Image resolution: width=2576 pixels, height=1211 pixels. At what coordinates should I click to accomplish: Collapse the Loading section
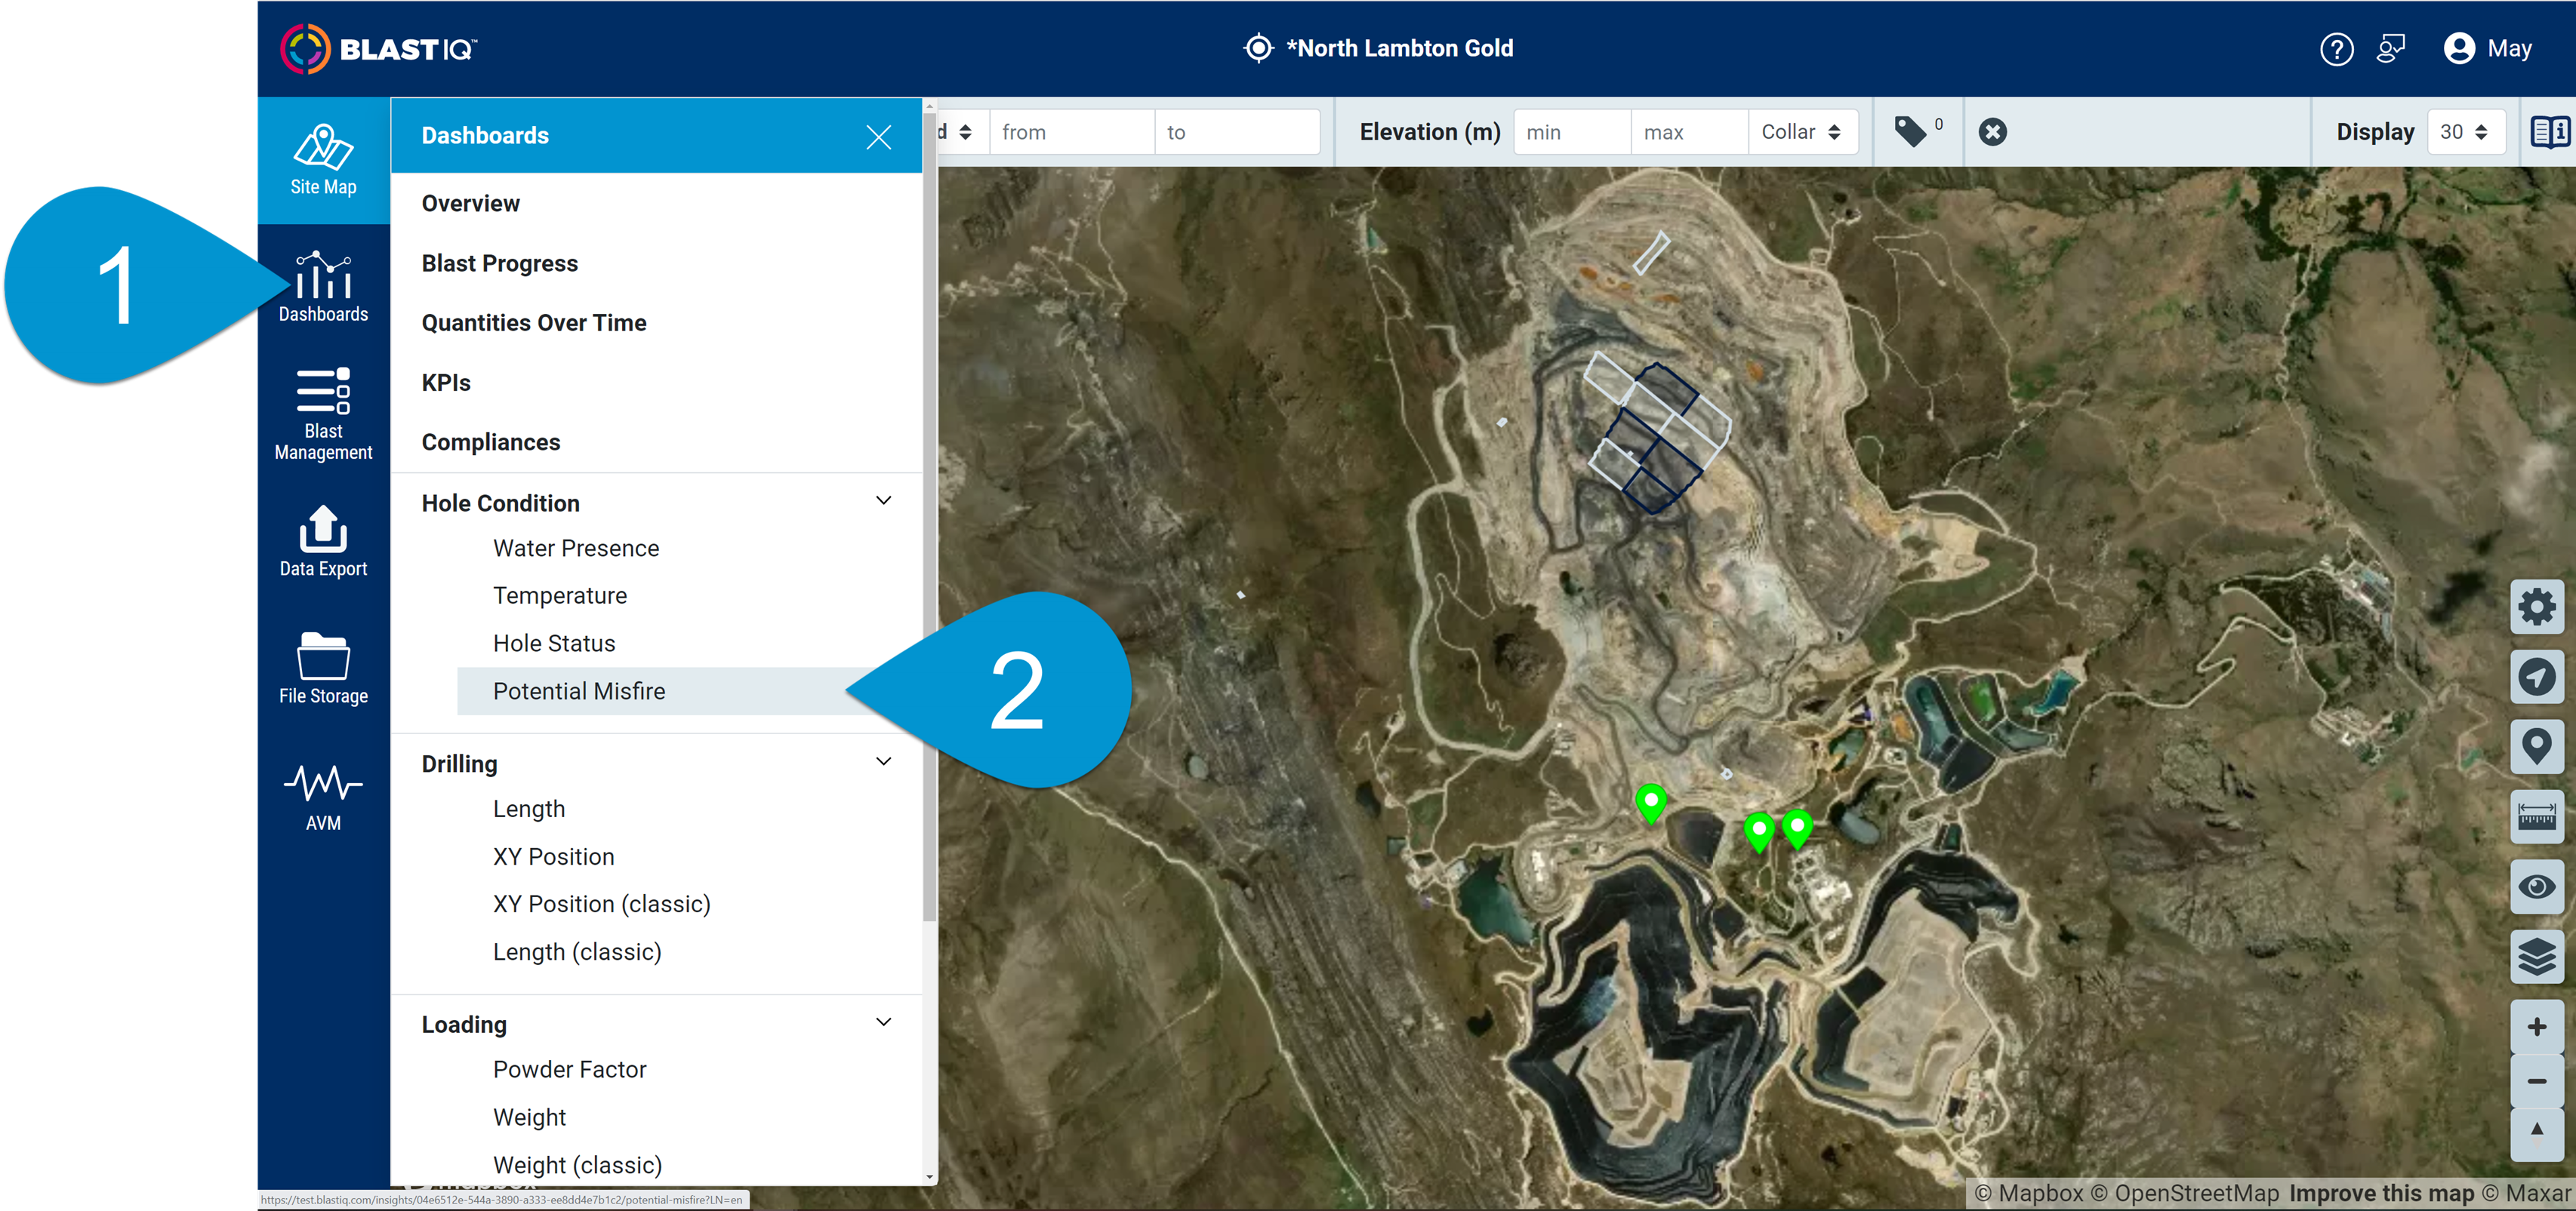click(x=884, y=1023)
